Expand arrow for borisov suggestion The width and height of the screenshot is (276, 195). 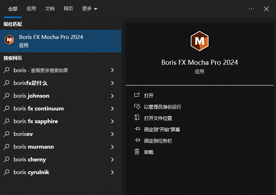click(112, 134)
